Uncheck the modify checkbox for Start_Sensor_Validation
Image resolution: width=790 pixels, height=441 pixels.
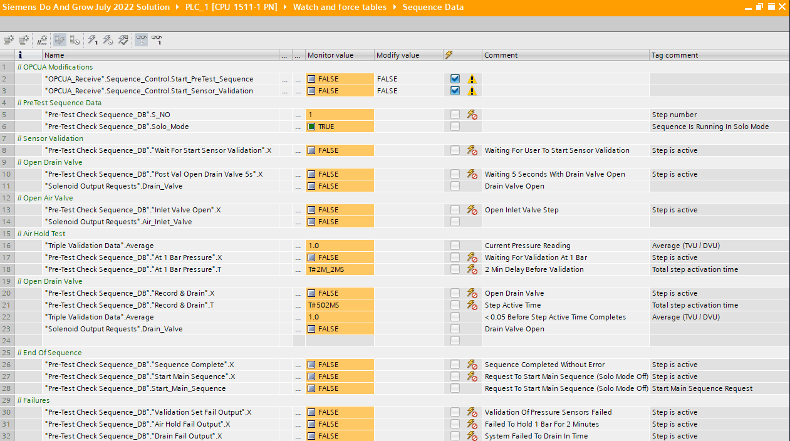coord(454,90)
